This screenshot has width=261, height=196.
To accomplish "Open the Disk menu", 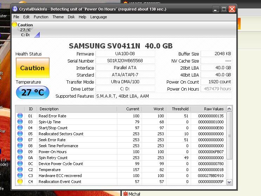I will [71, 17].
